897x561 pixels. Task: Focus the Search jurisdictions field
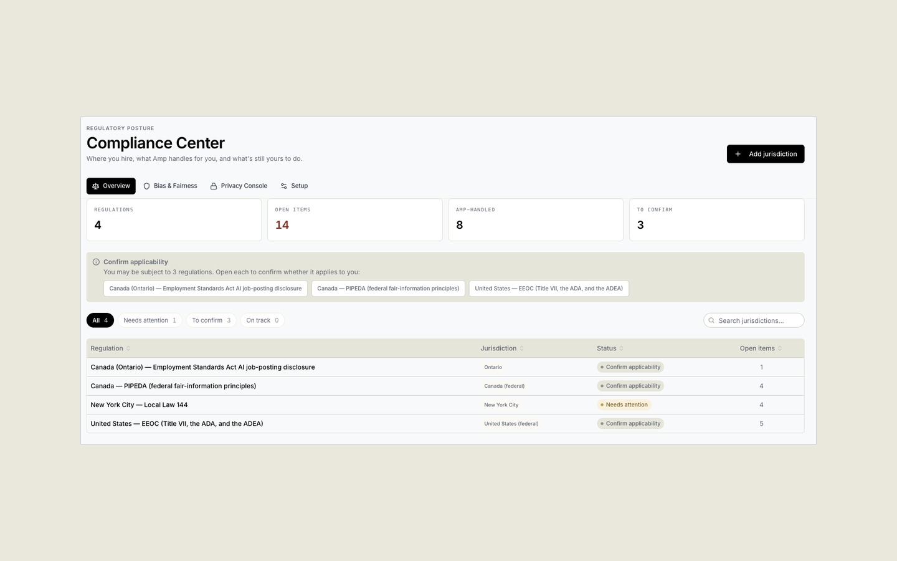754,320
